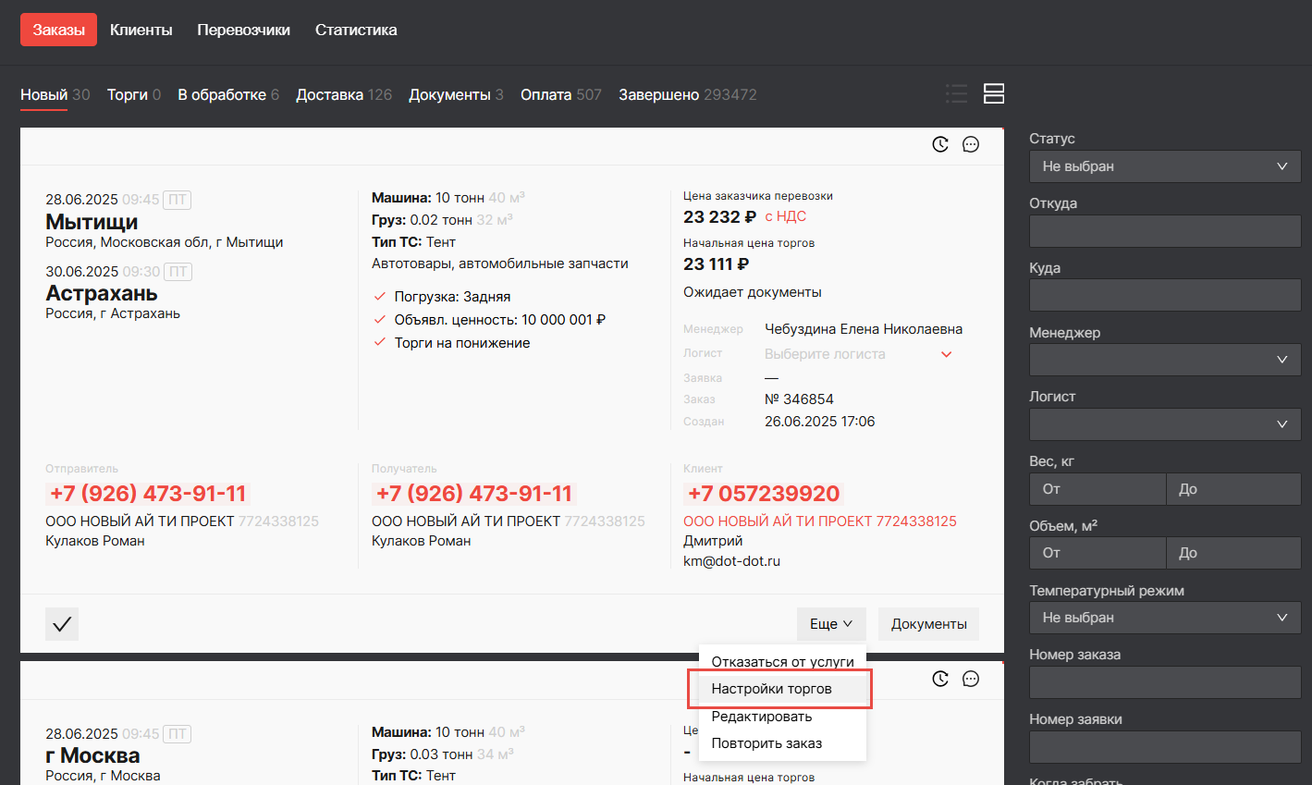Select Редактировать menu entry
The height and width of the screenshot is (785, 1312).
pyautogui.click(x=782, y=717)
